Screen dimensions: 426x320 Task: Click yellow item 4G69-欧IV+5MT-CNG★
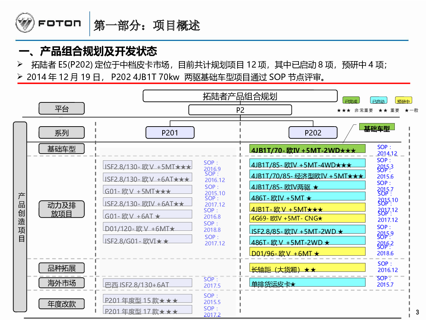[x=308, y=218]
